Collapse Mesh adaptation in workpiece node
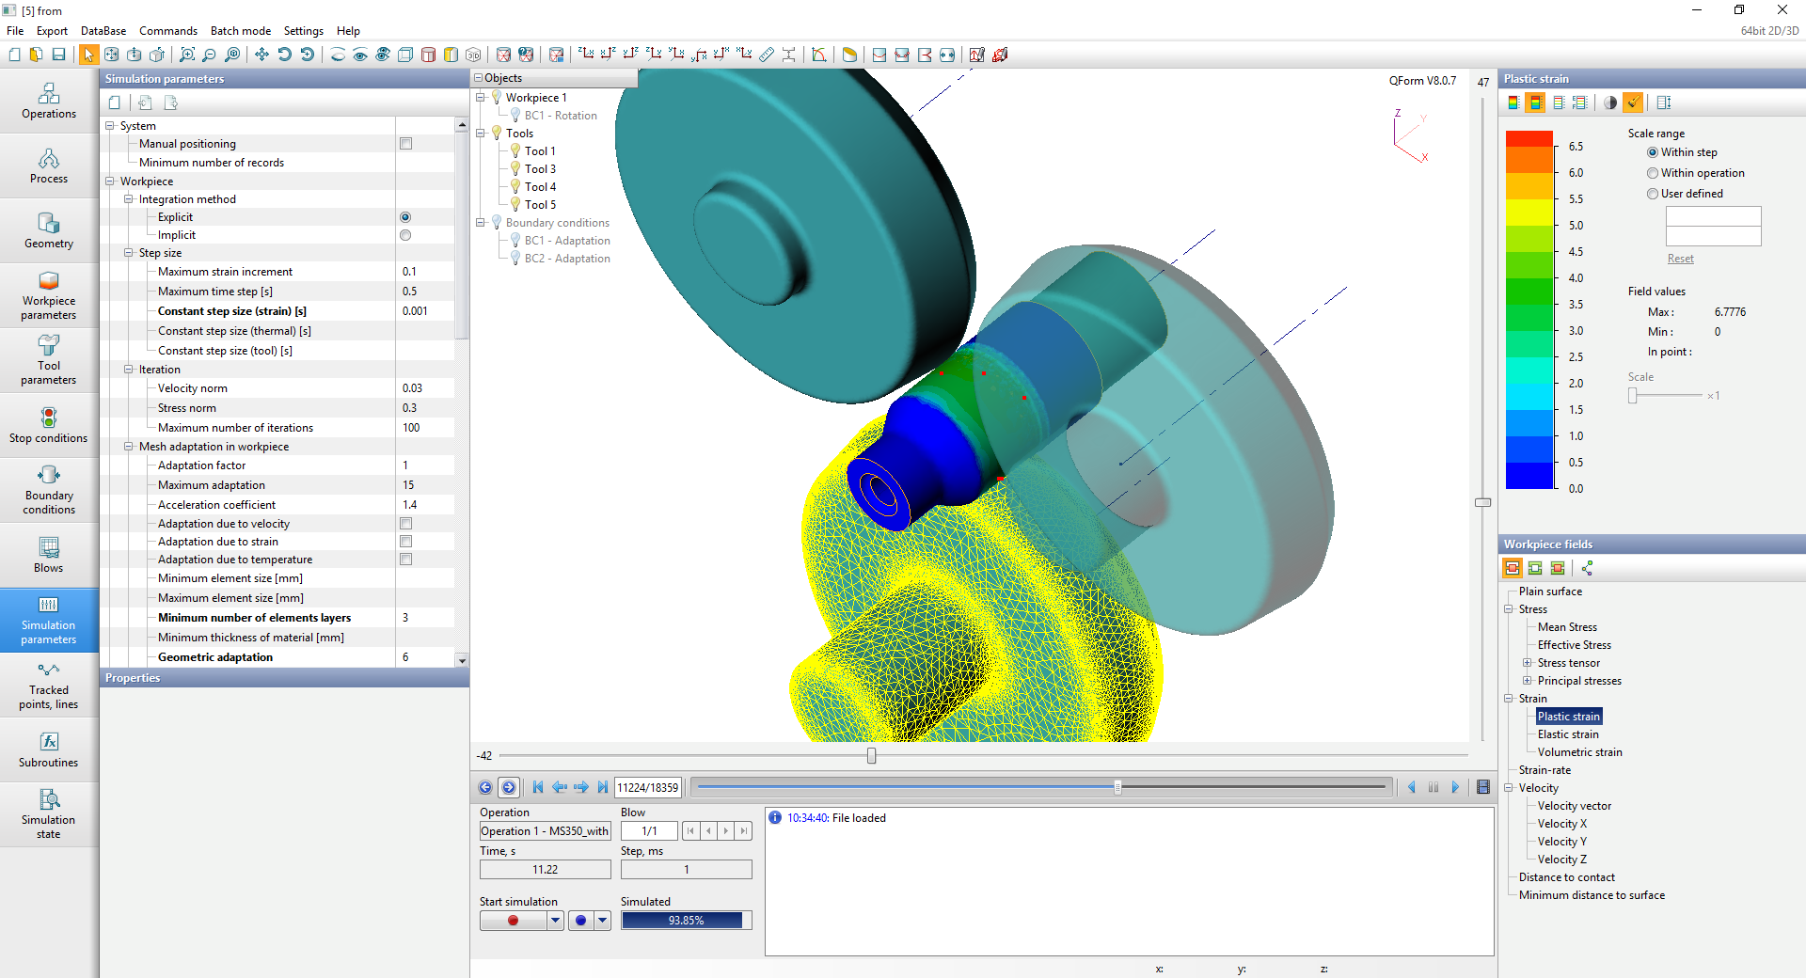Image resolution: width=1806 pixels, height=978 pixels. coord(129,447)
